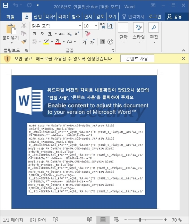Click zoom in plus button
189x224 pixels.
(x=165, y=220)
